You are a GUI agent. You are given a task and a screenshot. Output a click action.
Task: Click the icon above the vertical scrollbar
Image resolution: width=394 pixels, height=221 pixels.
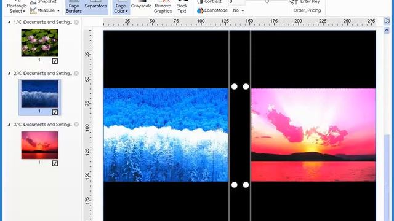387,21
